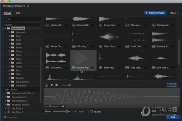
Task: Expand the Clang folder
Action: tap(9, 51)
